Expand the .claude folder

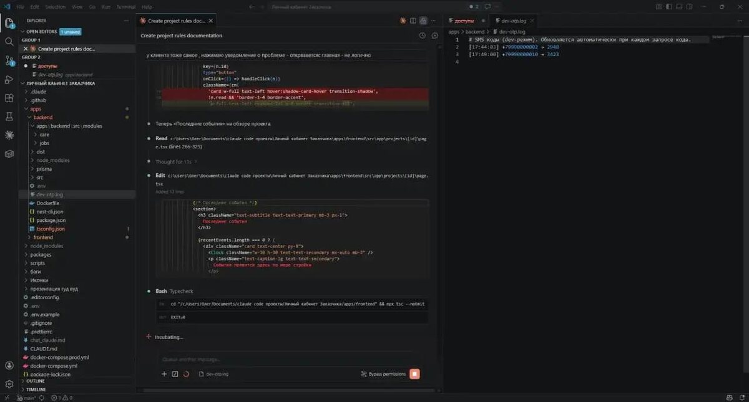pos(77,92)
